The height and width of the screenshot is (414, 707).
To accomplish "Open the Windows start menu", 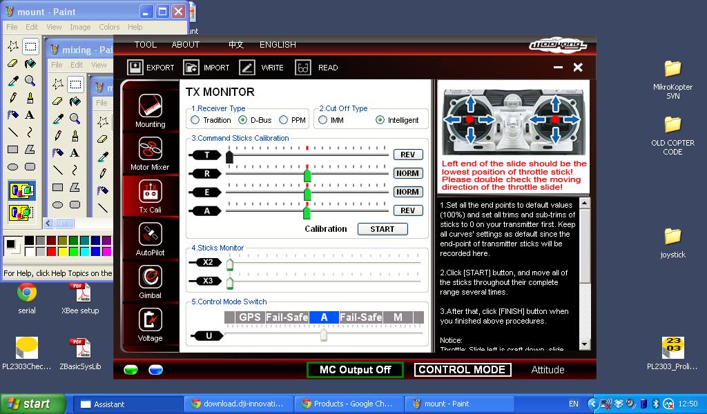I will [x=32, y=404].
